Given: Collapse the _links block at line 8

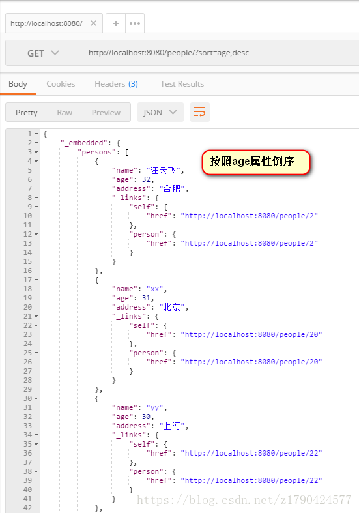Looking at the screenshot, I should click(x=36, y=198).
